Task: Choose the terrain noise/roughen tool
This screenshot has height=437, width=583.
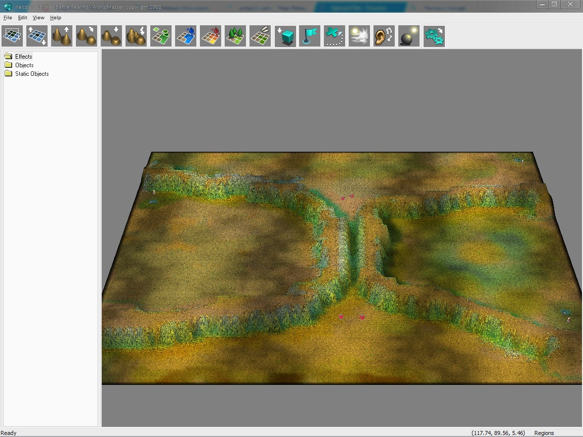Action: coord(136,36)
